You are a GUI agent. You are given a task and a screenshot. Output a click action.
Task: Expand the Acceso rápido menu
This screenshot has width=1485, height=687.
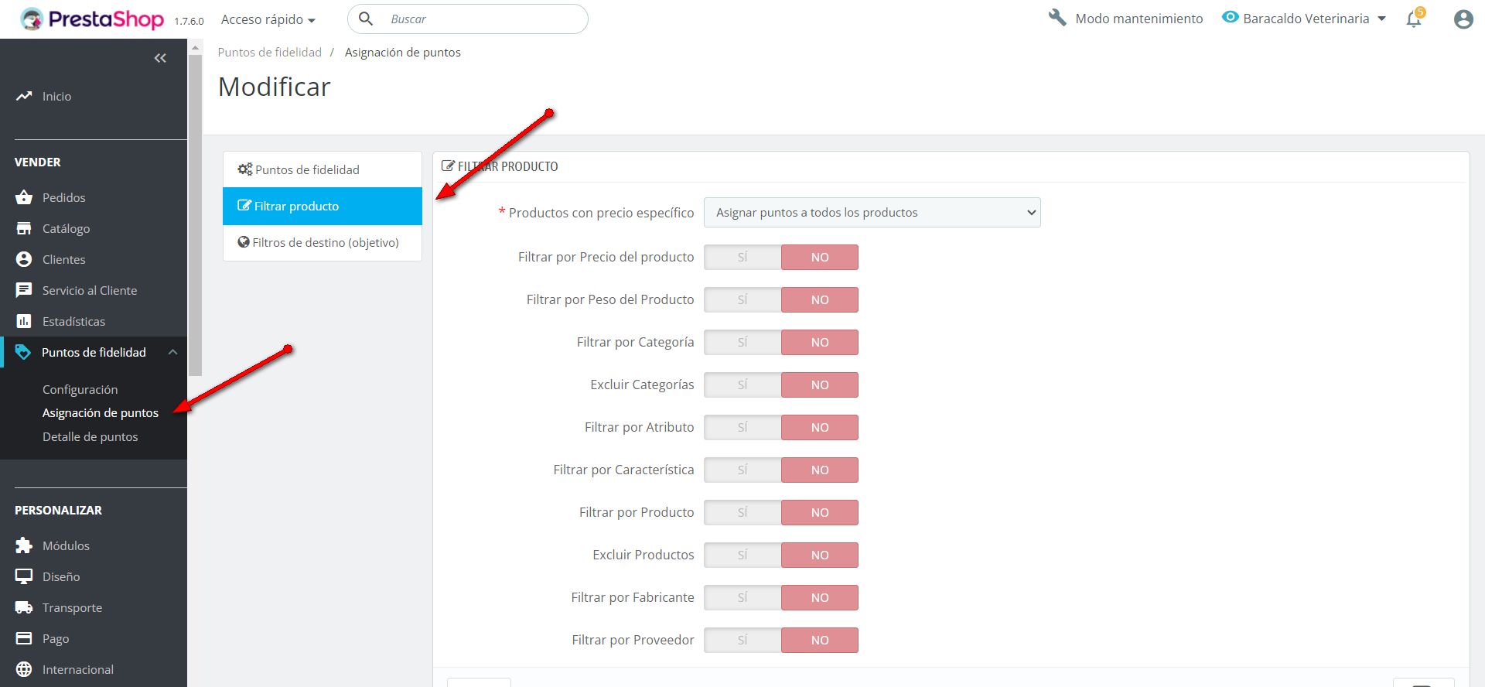[x=268, y=19]
